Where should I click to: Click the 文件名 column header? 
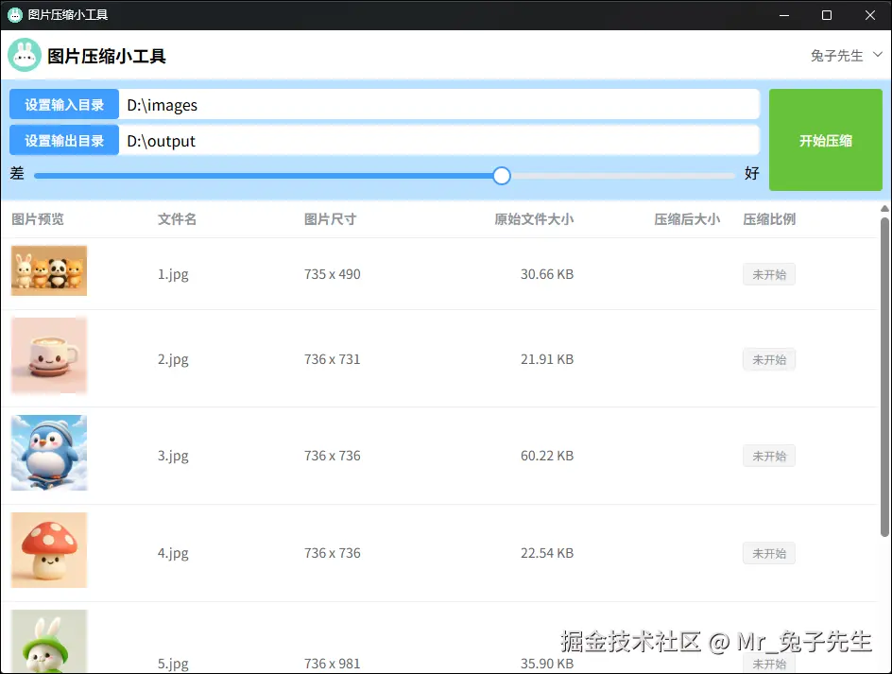(x=177, y=218)
